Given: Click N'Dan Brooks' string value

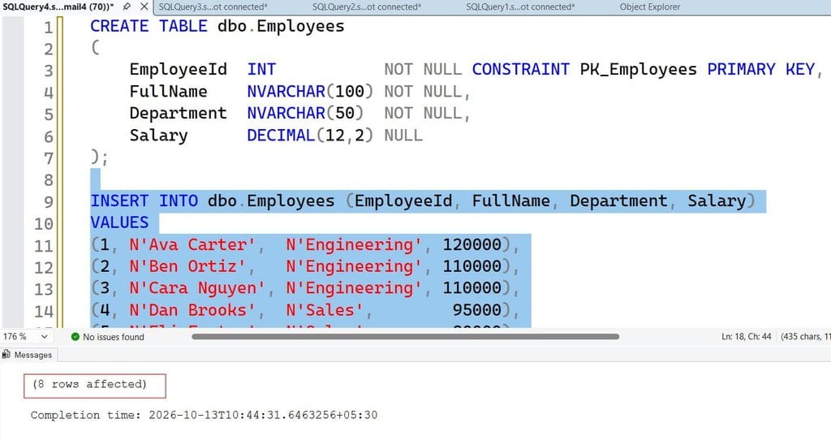Looking at the screenshot, I should 192,309.
